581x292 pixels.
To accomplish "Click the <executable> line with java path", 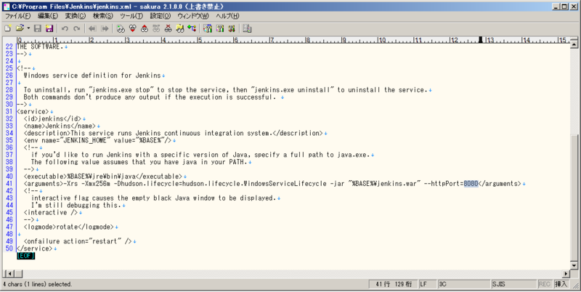I will click(103, 177).
